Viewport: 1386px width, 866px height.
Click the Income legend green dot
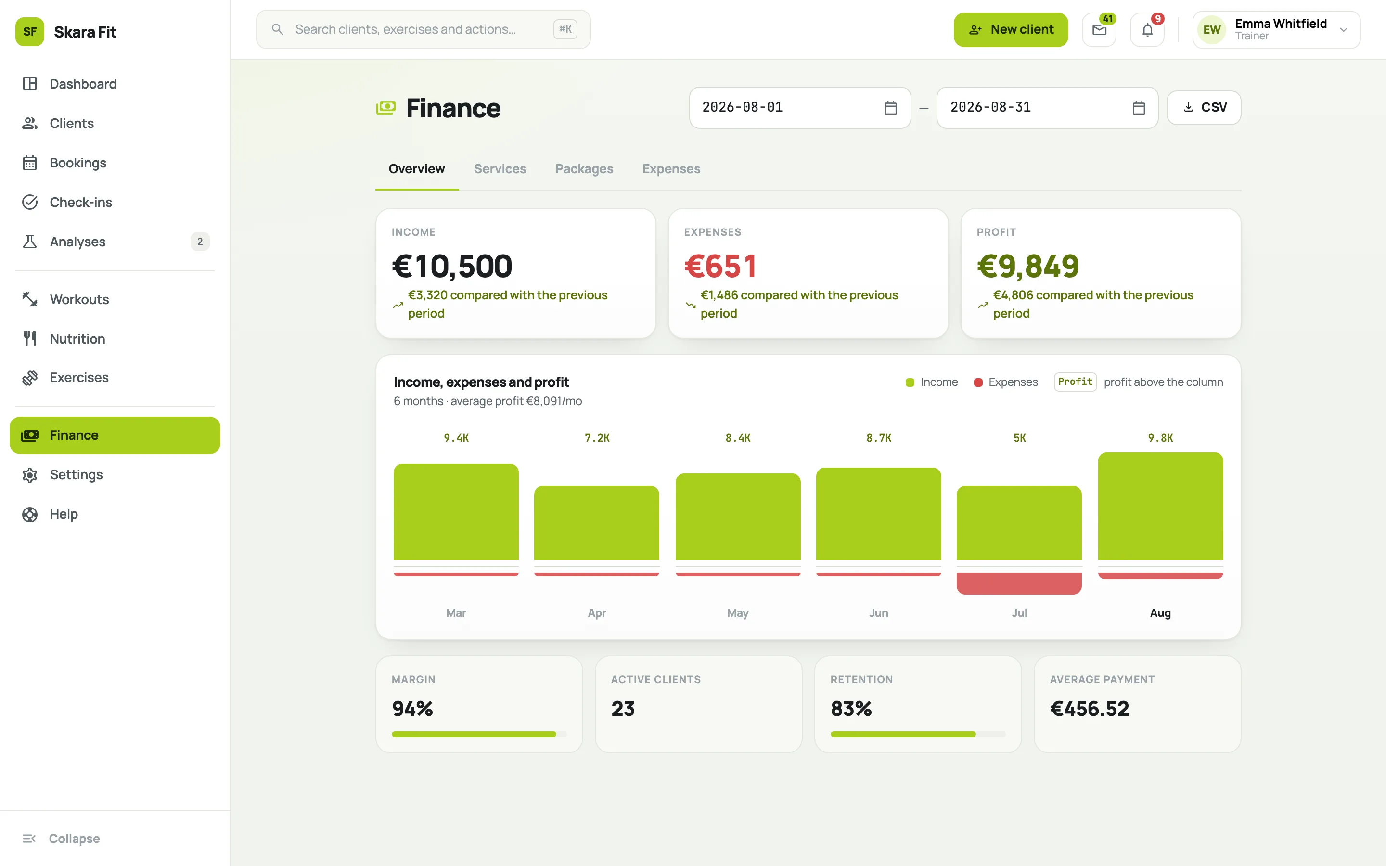(910, 382)
